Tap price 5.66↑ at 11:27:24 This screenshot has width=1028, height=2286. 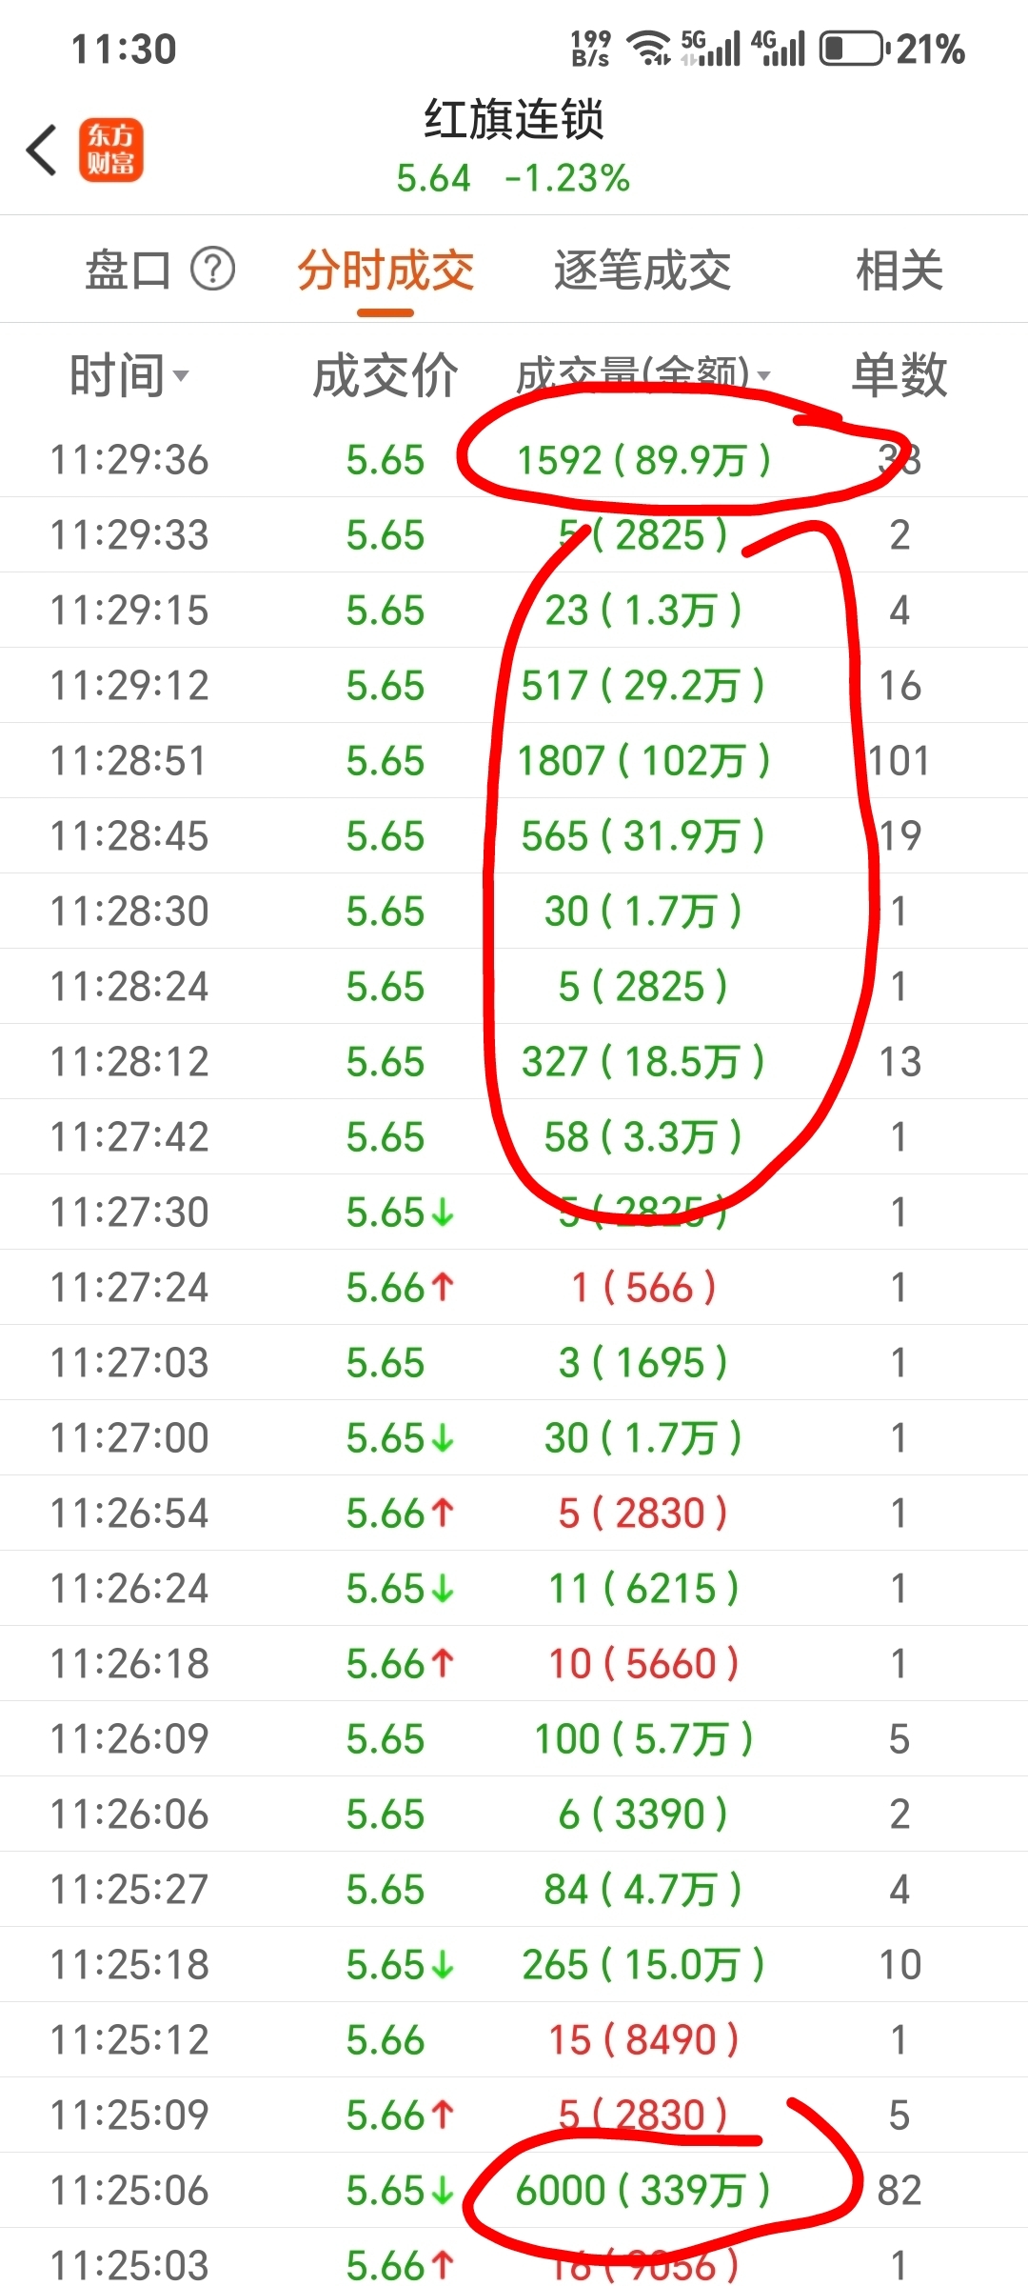click(x=400, y=1288)
